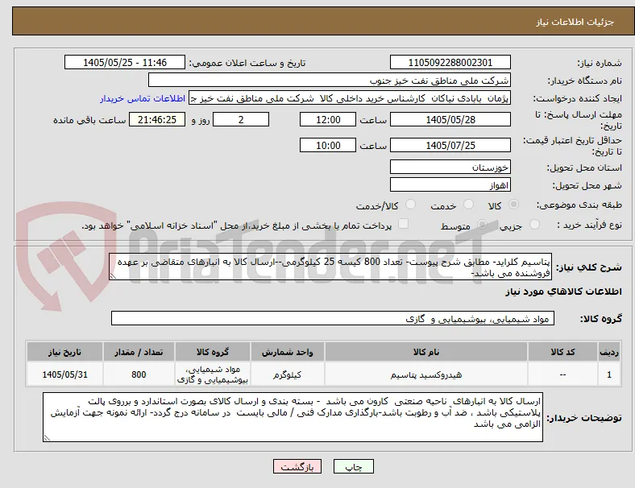
Task: Click the ساعت باقی مانده label
Action: coord(89,120)
